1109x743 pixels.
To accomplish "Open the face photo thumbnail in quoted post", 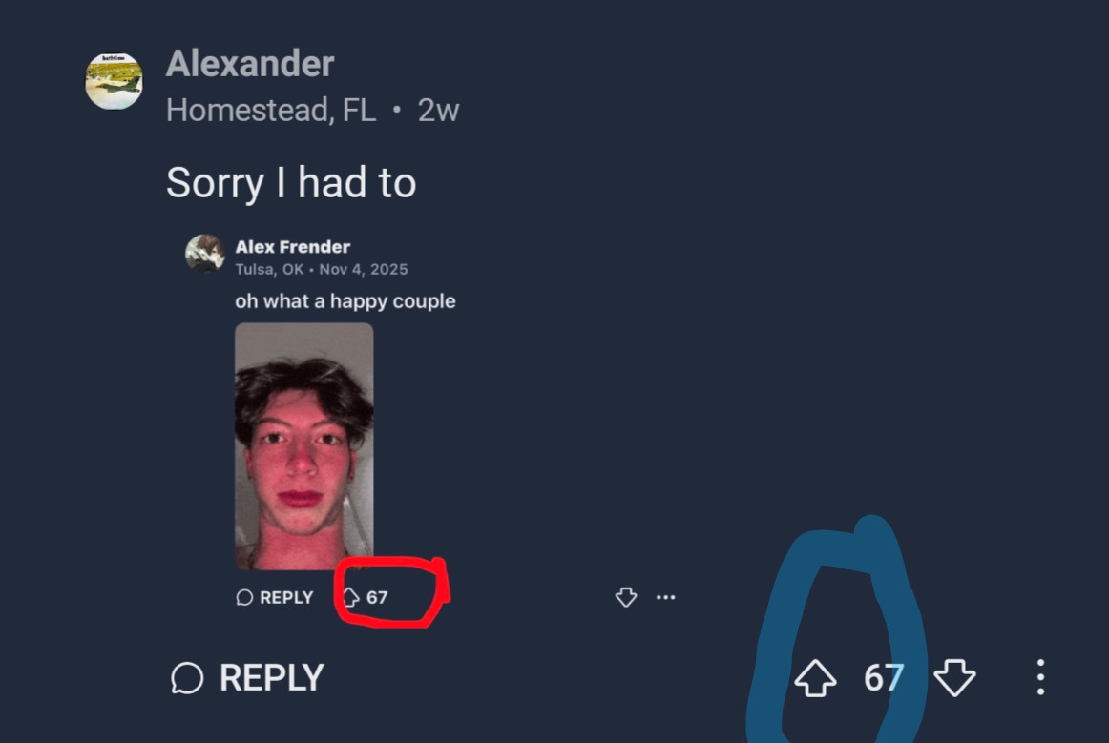I will 304,446.
